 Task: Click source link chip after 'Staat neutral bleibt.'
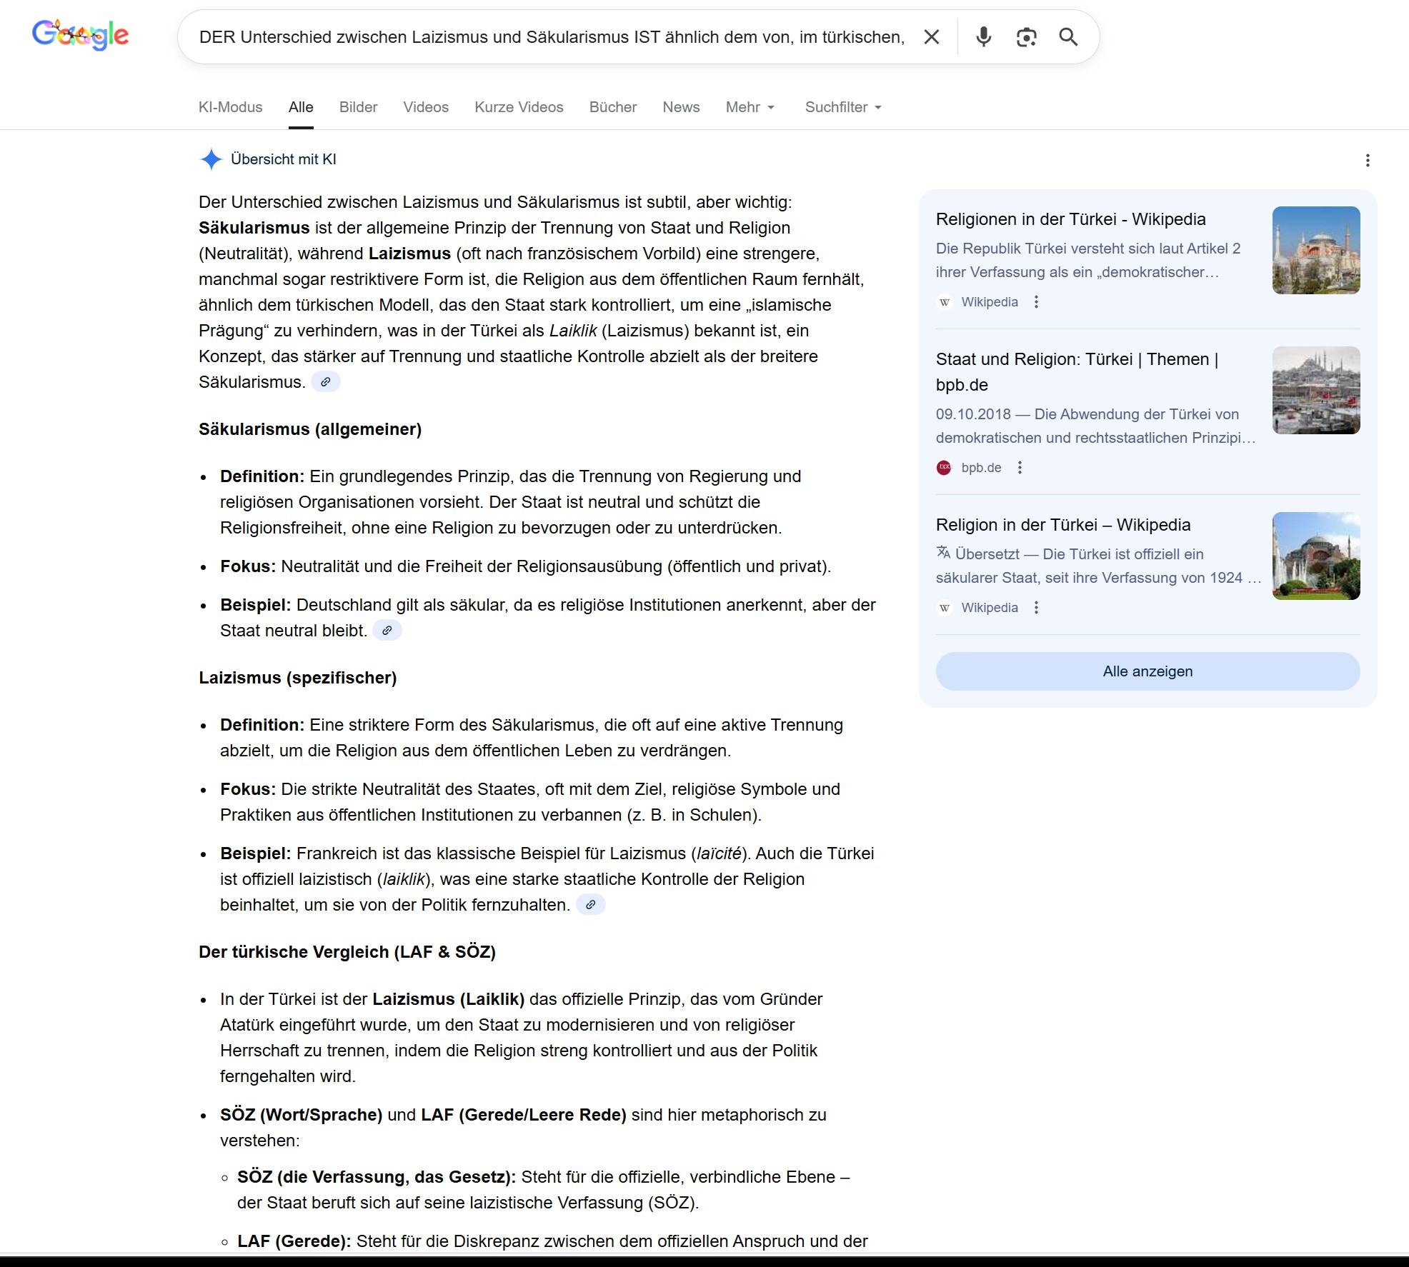[387, 631]
